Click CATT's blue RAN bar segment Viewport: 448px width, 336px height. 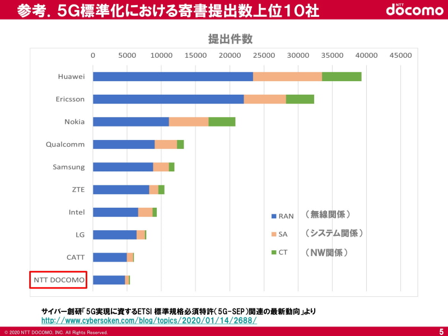point(110,258)
